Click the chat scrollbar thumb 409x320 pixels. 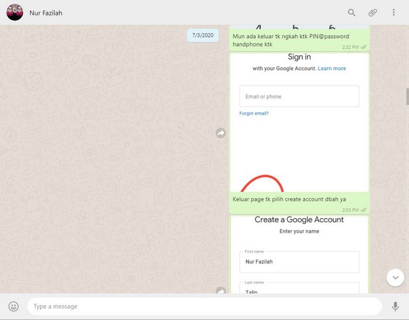coord(407,95)
